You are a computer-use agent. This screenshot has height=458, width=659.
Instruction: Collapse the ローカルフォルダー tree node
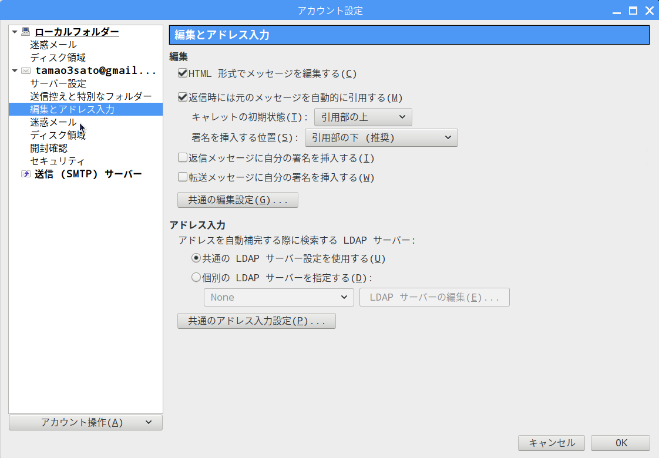pyautogui.click(x=15, y=32)
